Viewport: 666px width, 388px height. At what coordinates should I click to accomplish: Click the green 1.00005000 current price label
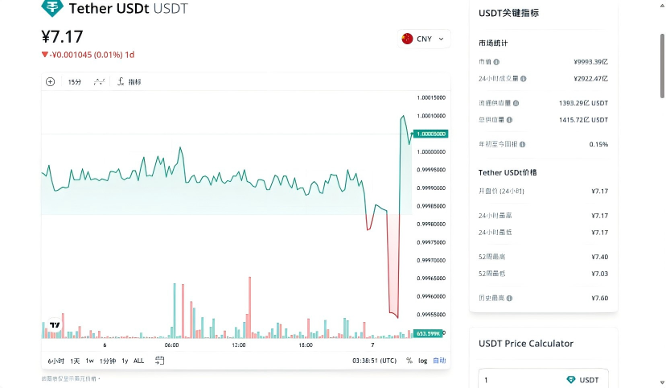click(x=430, y=134)
